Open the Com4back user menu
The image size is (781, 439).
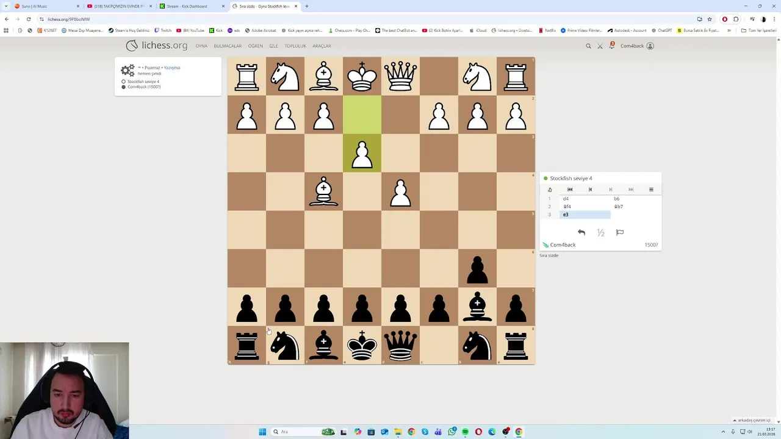637,46
